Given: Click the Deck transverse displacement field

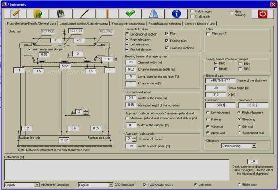Looking at the screenshot, I should click(252, 161).
